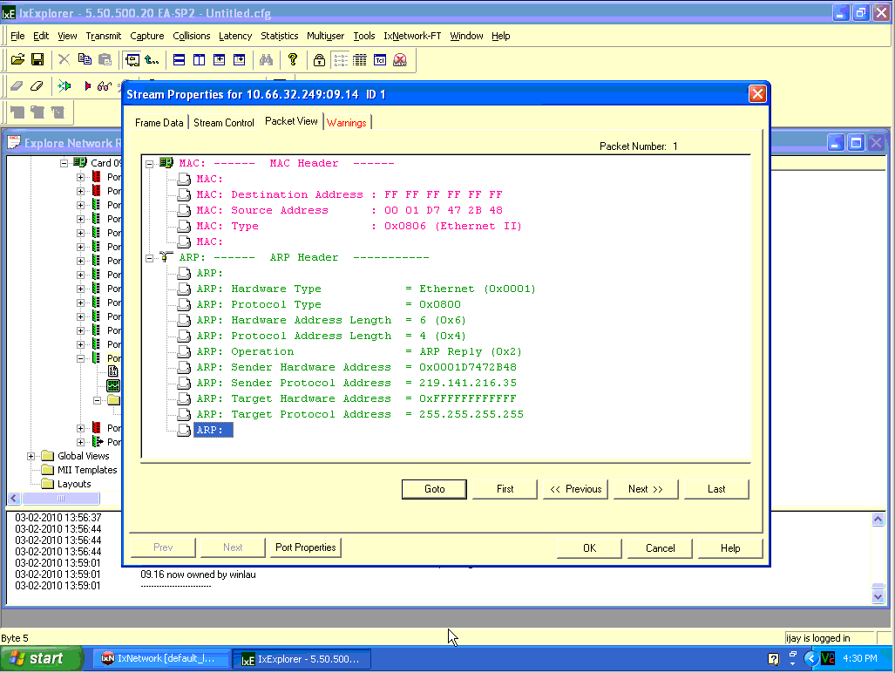Toggle the resource explorer tree icon

click(x=132, y=59)
